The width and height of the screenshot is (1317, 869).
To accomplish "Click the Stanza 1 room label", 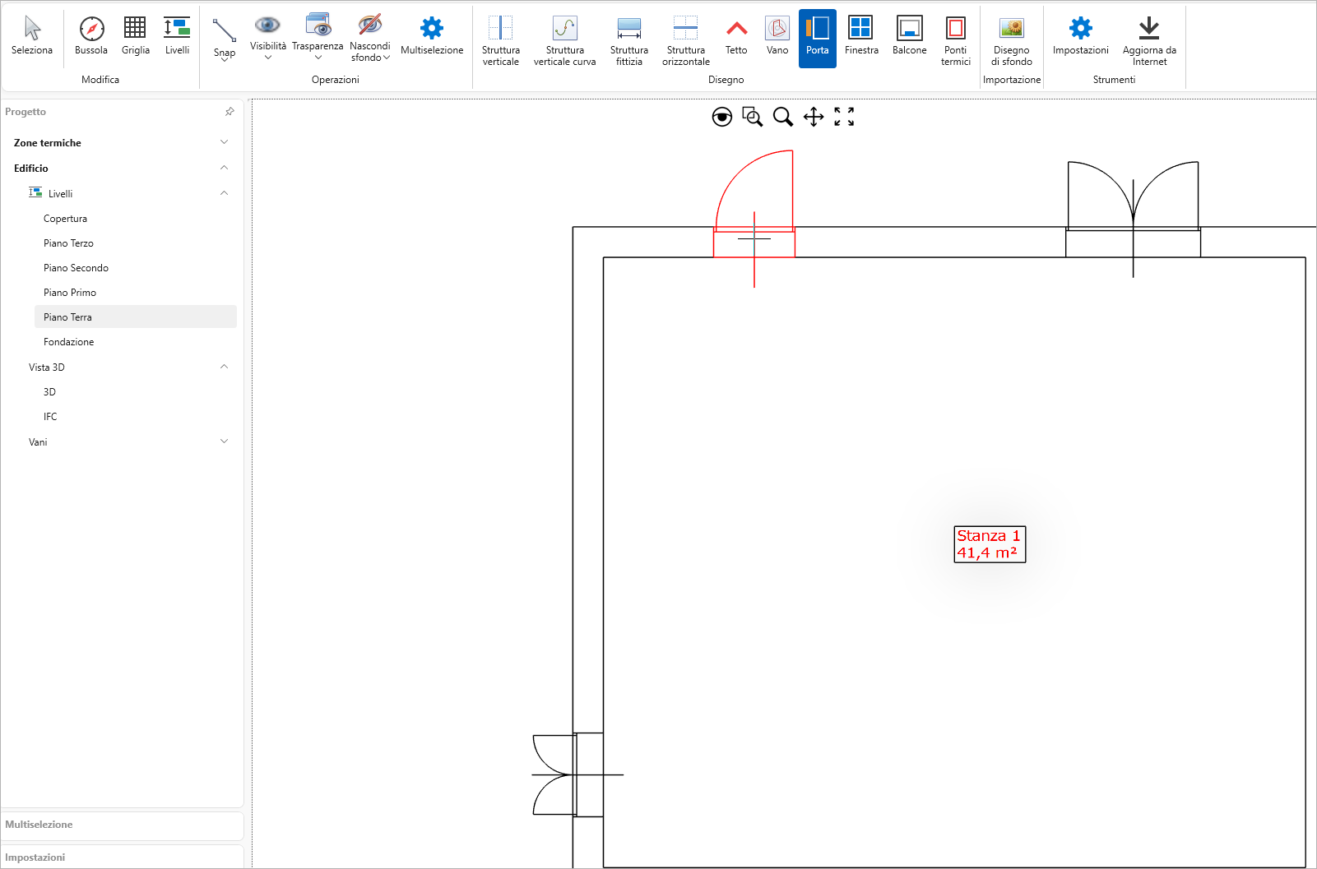I will [989, 544].
